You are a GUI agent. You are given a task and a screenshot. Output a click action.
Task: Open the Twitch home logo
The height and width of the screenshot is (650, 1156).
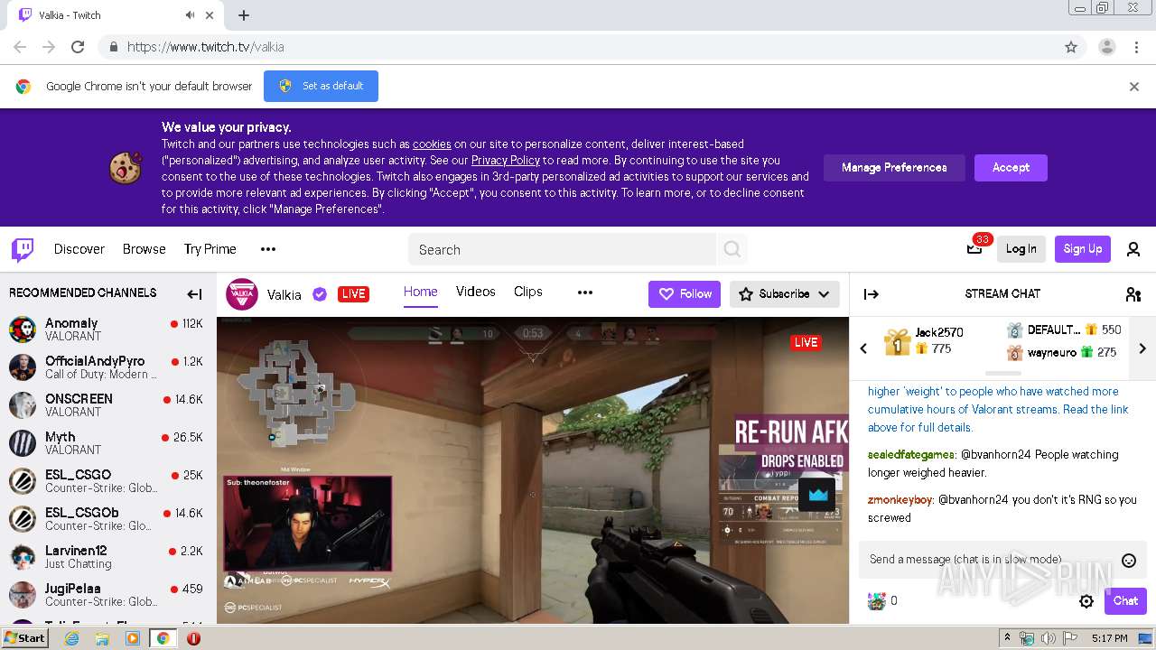coord(23,249)
